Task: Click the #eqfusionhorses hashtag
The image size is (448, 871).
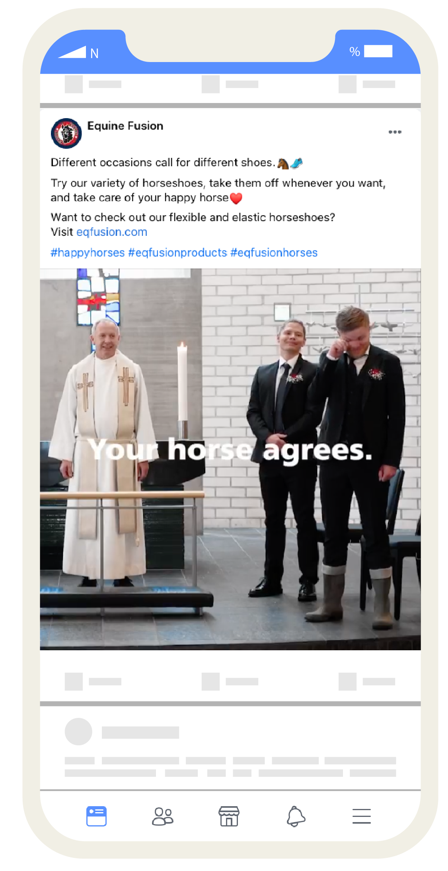Action: click(274, 253)
